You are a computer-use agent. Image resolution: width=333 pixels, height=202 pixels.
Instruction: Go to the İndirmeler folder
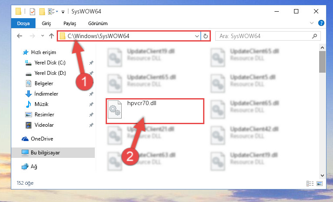pyautogui.click(x=46, y=93)
